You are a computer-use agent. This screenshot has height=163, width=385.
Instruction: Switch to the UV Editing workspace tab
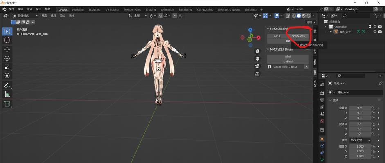112,9
